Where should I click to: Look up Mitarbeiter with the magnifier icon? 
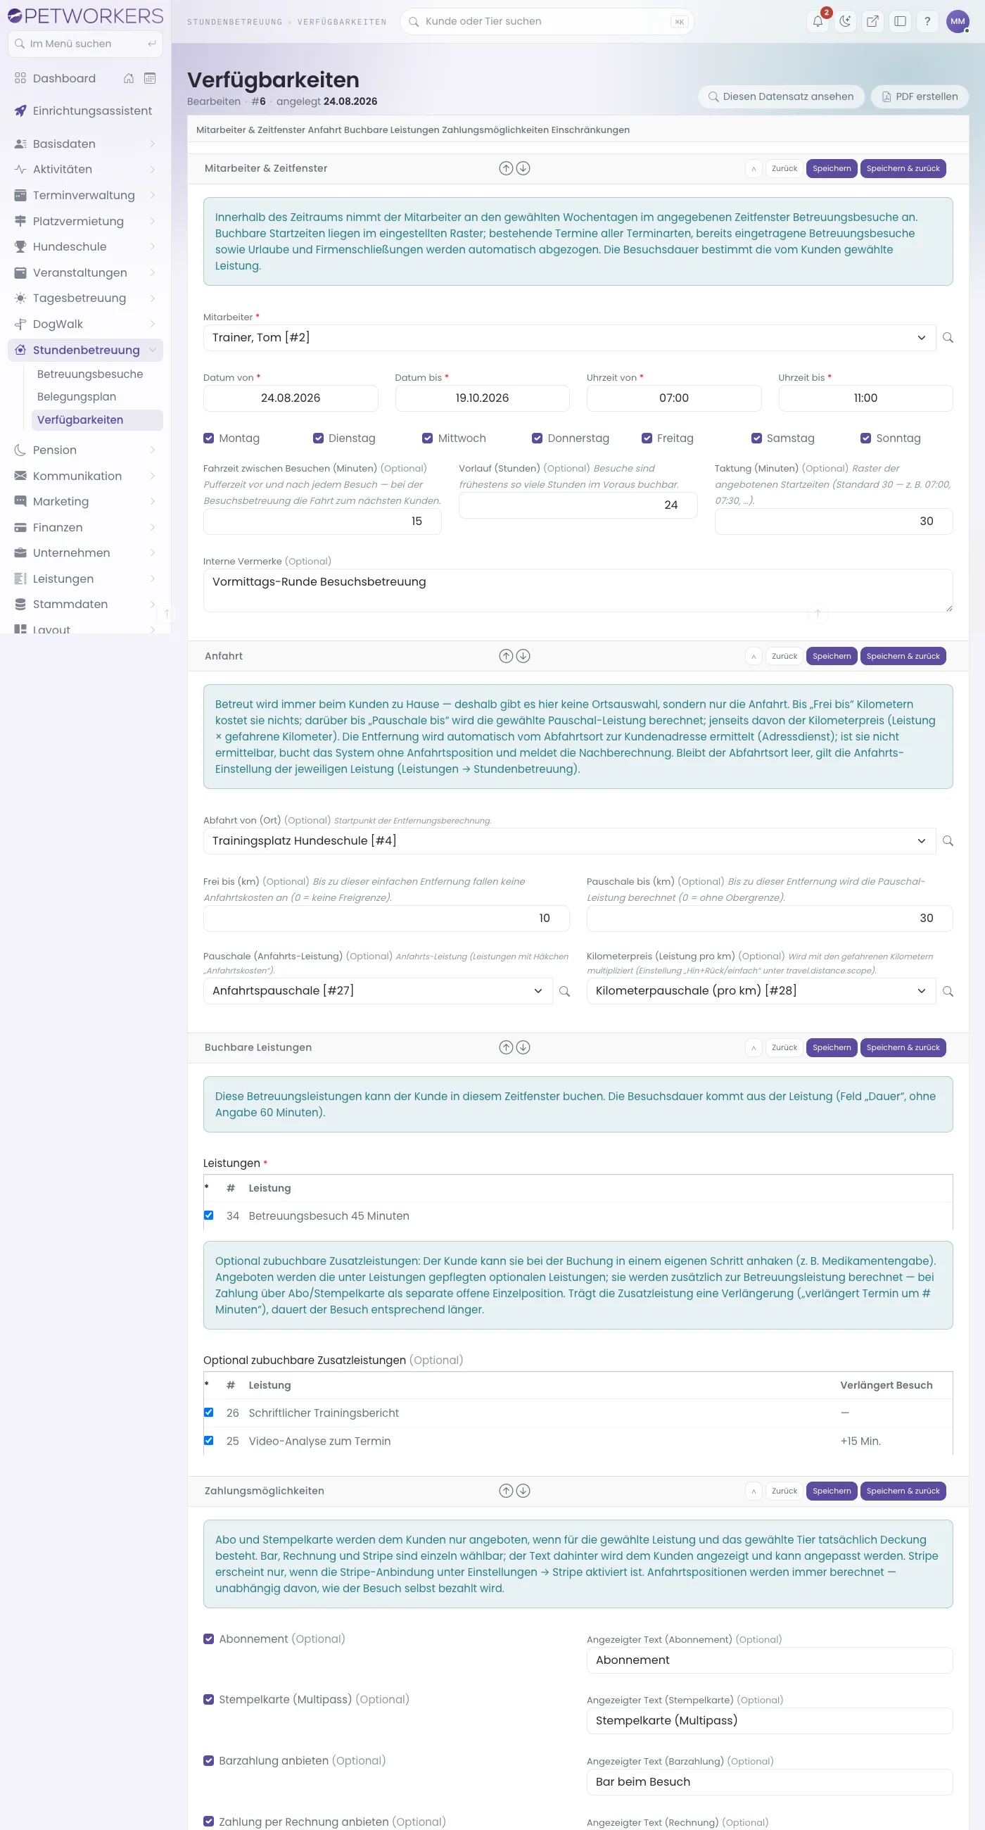[x=948, y=337]
